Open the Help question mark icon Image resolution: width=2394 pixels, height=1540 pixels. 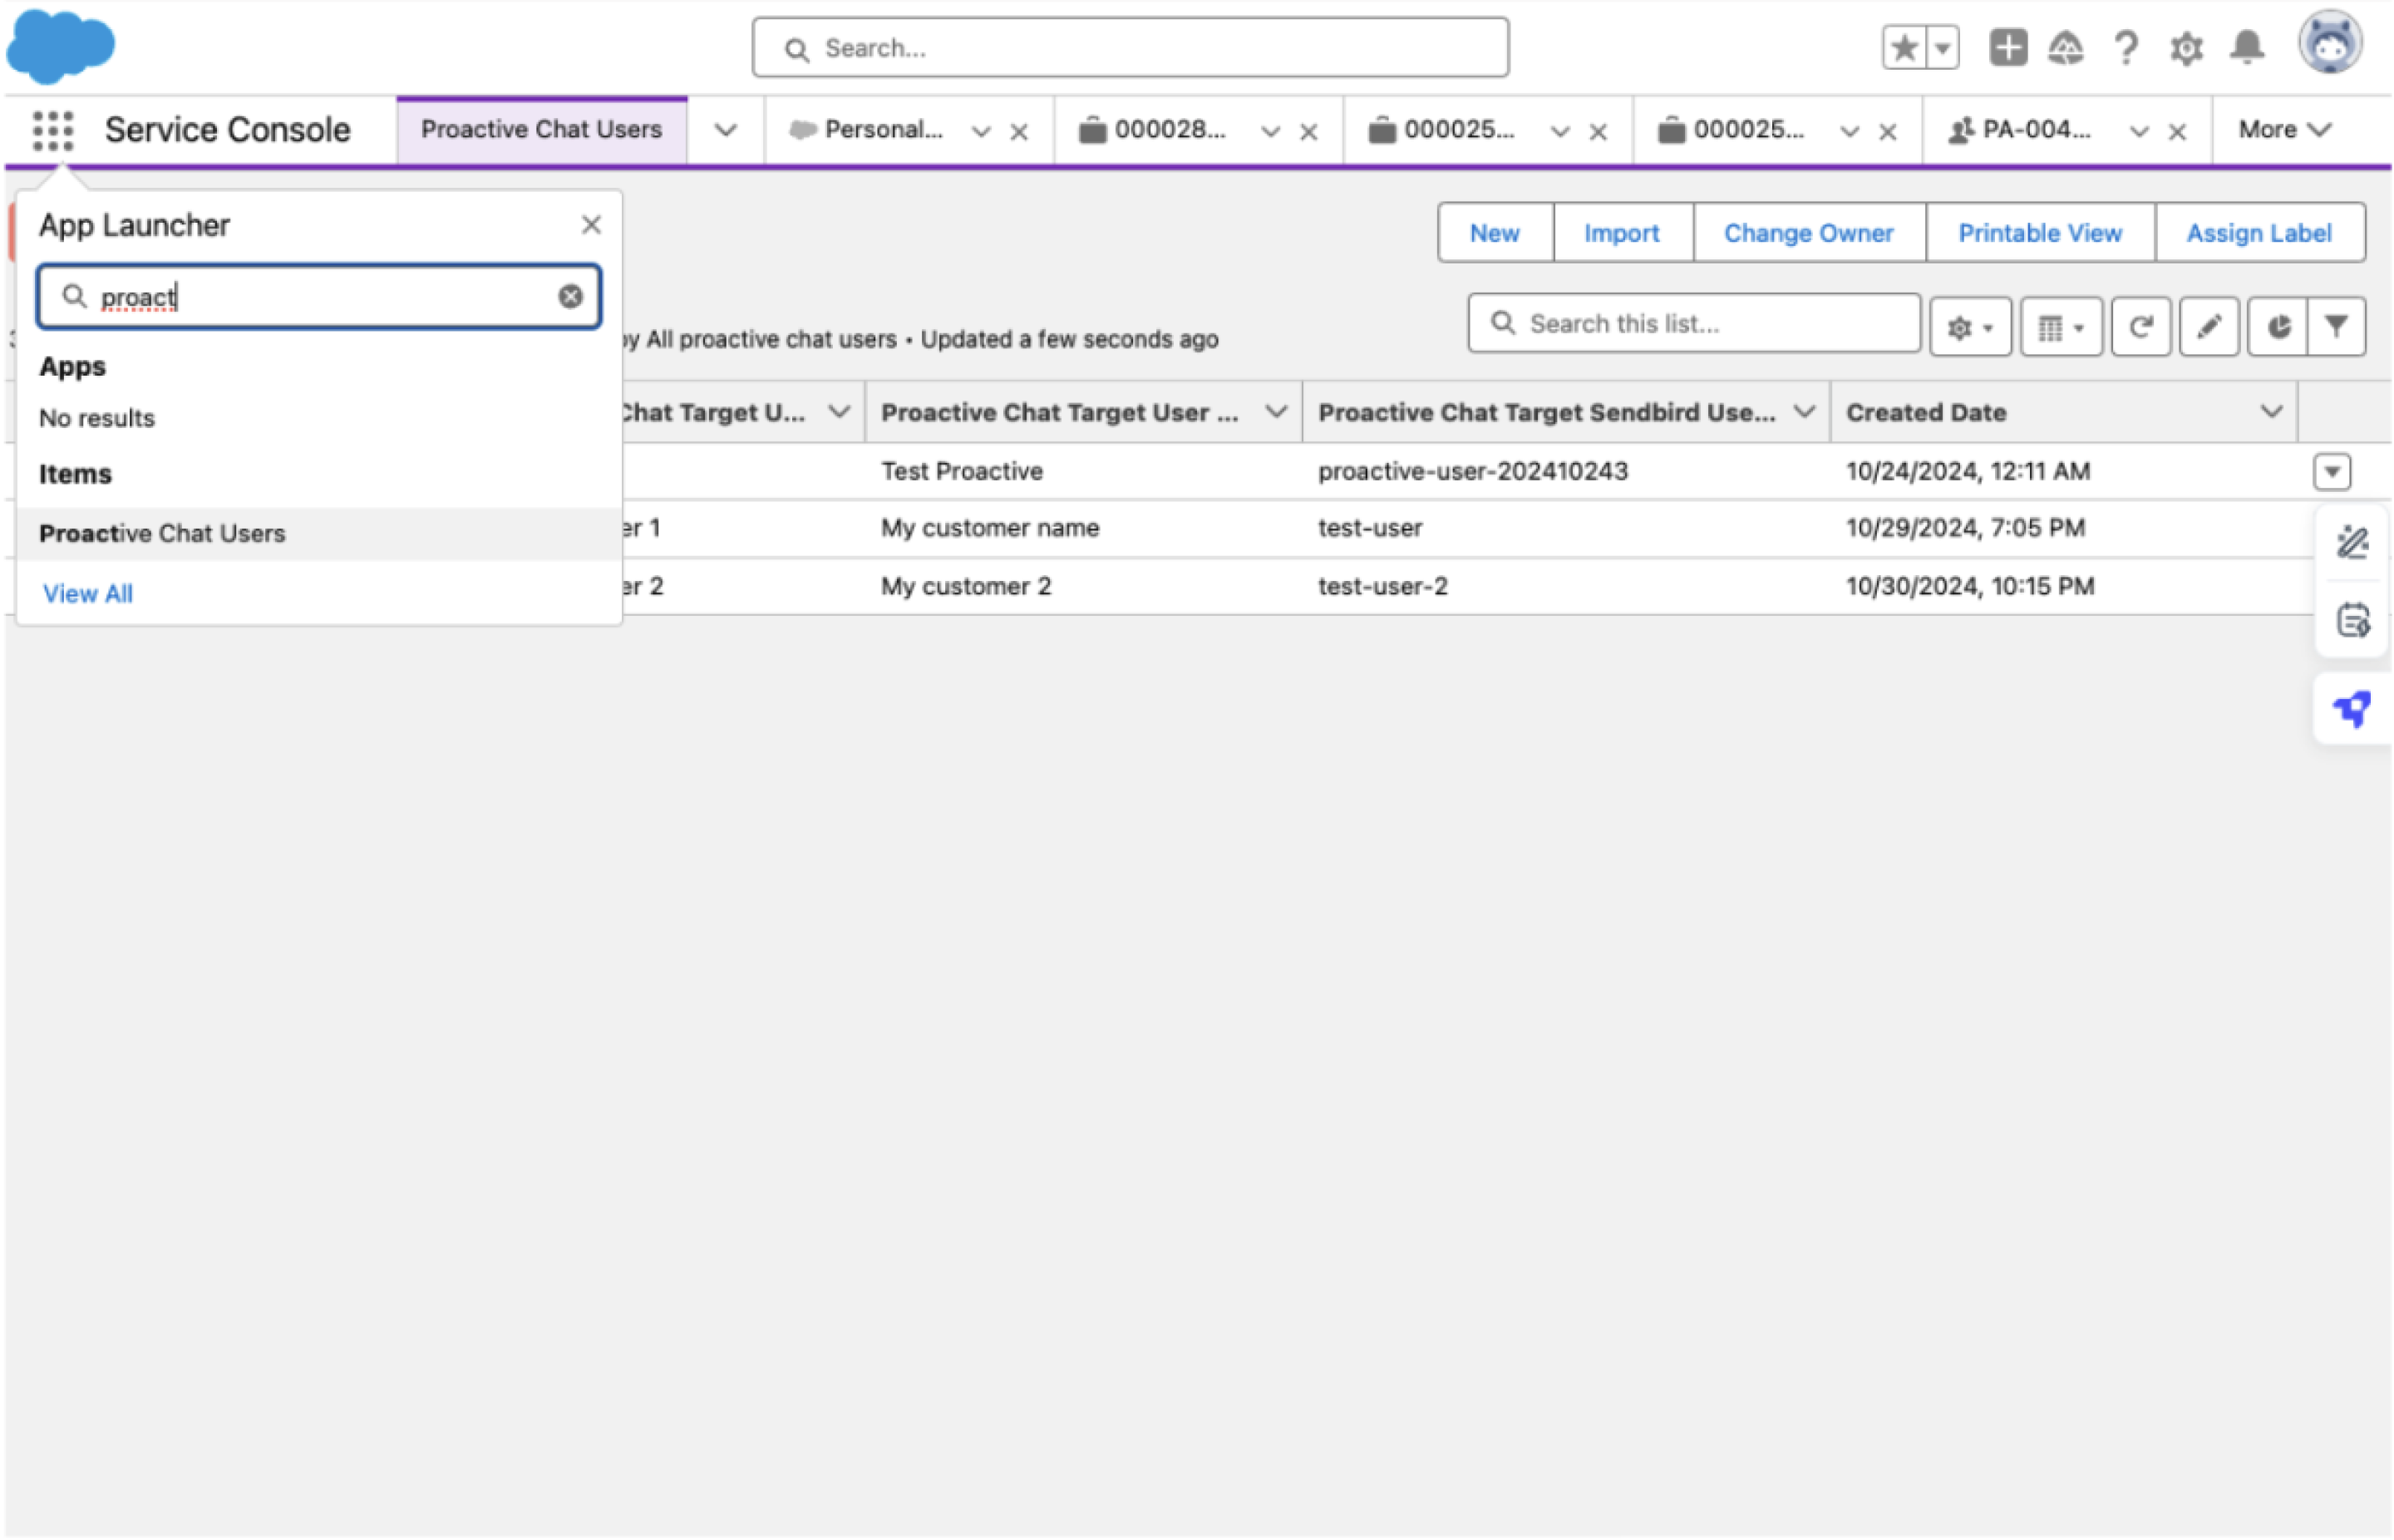(2126, 47)
